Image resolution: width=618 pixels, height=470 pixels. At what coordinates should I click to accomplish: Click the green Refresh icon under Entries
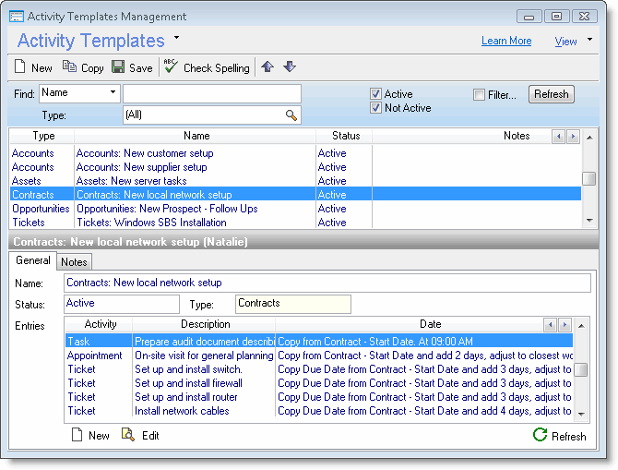540,436
